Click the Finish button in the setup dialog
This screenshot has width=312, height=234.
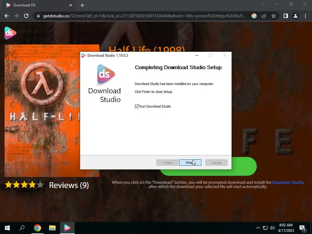tap(190, 163)
